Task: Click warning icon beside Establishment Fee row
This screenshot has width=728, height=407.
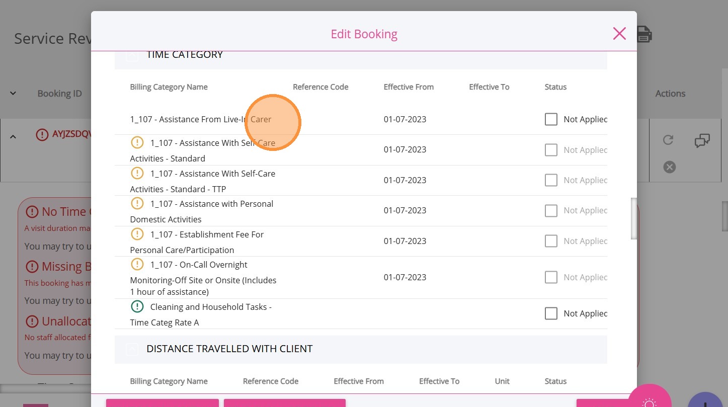Action: tap(137, 234)
